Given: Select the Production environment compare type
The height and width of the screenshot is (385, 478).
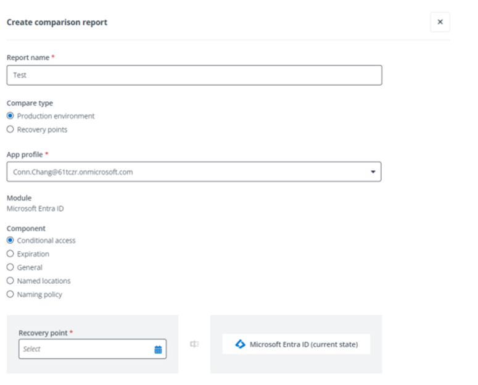Looking at the screenshot, I should click(x=10, y=116).
